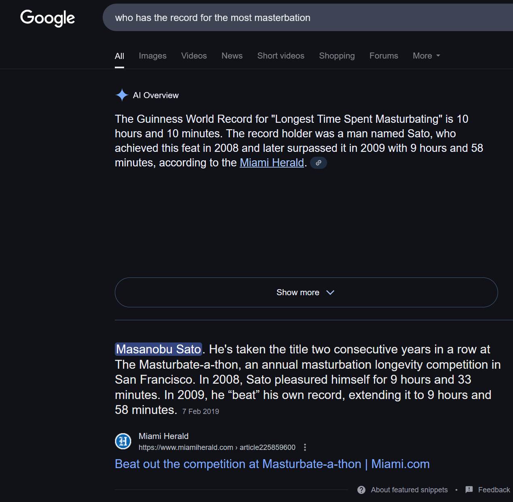Open the three-dot result options menu

point(305,447)
